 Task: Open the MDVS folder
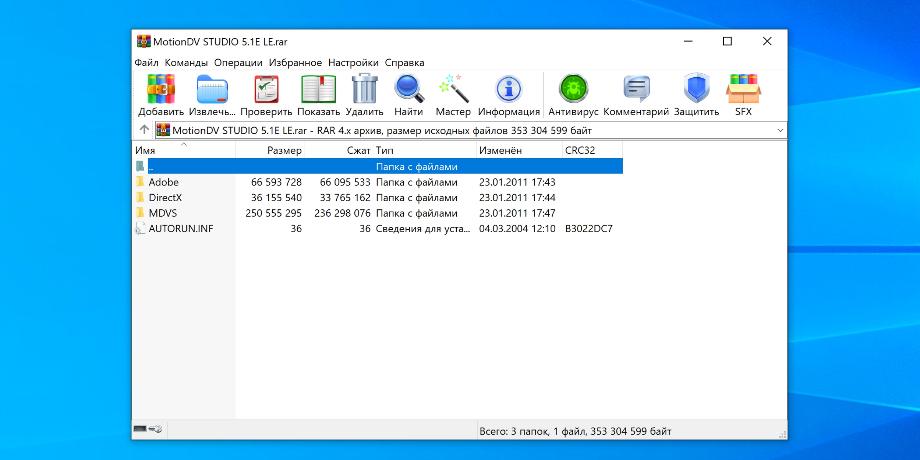(162, 213)
